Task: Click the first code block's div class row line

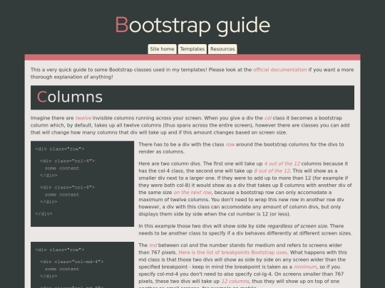Action: pyautogui.click(x=60, y=149)
